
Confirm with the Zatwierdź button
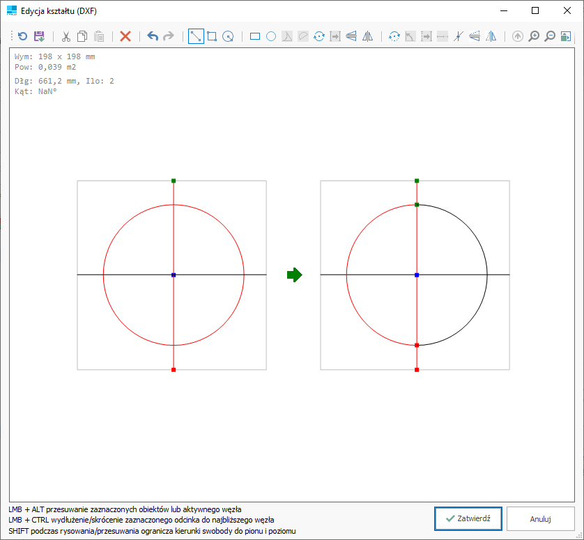468,518
